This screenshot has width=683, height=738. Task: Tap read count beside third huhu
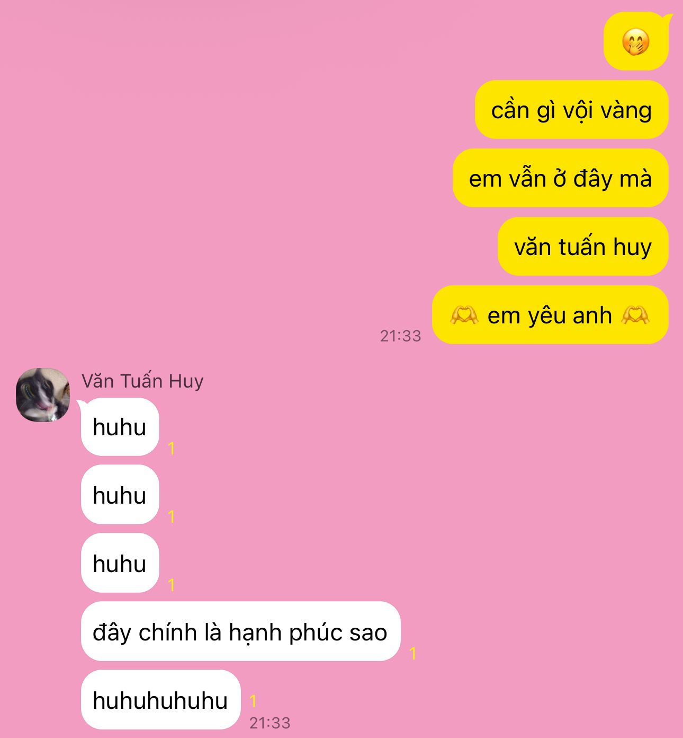click(x=172, y=585)
